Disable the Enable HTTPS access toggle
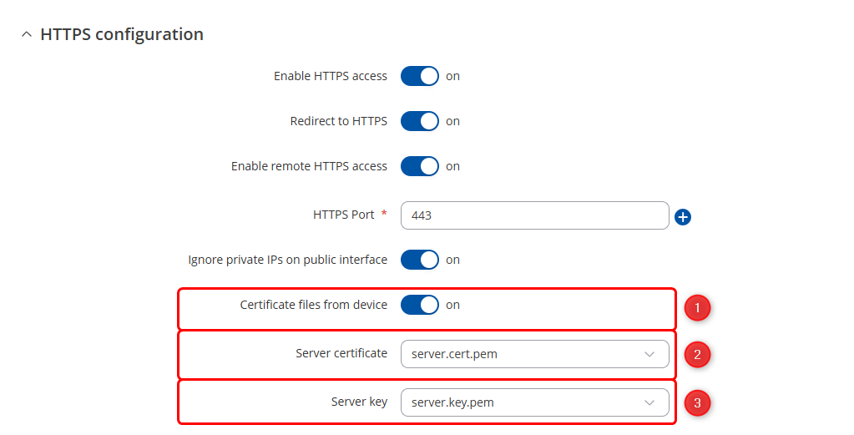 point(419,77)
